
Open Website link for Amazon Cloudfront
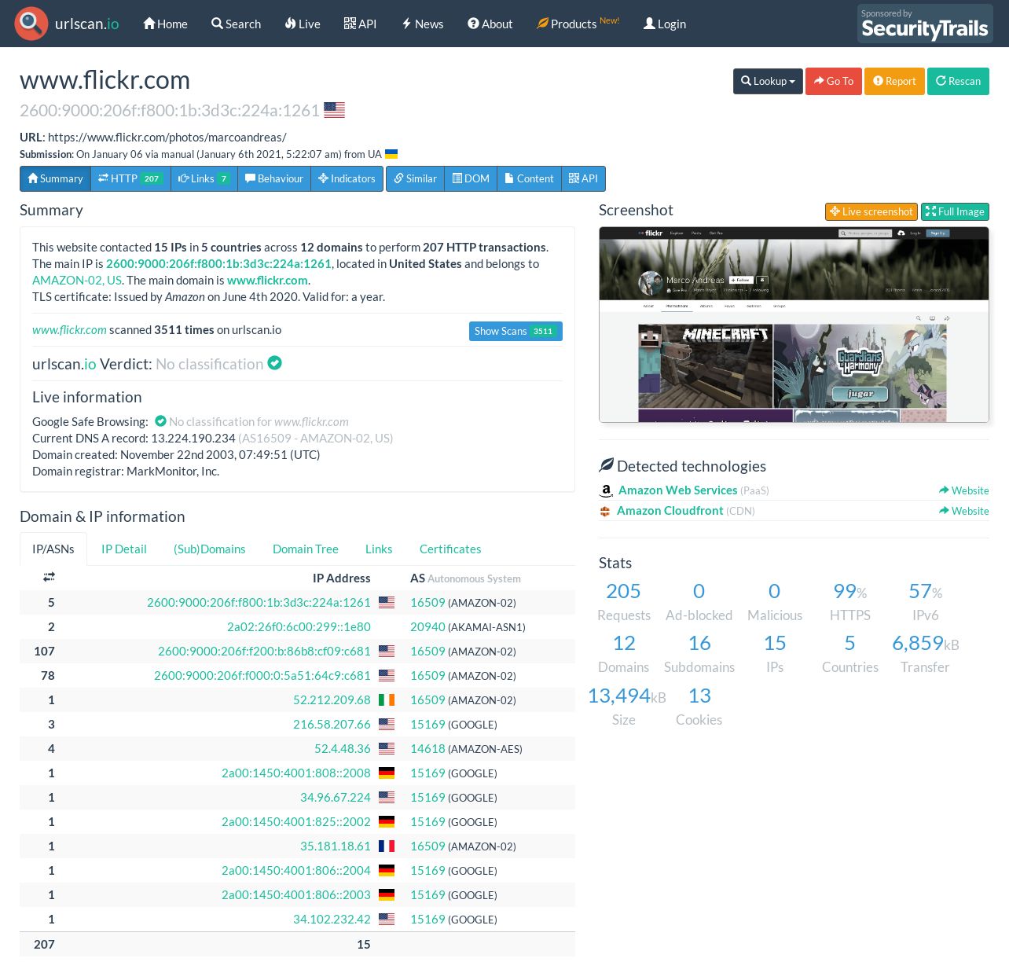pos(963,511)
